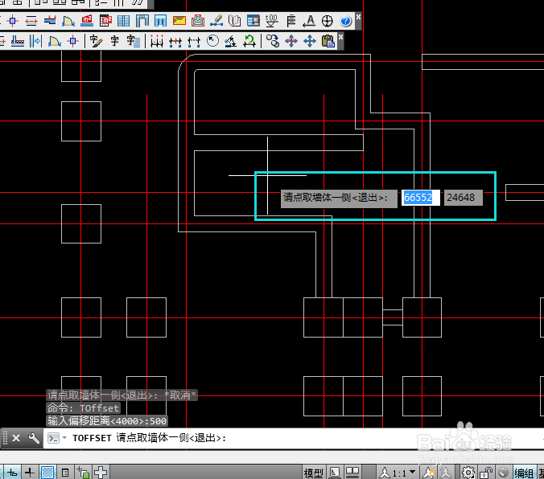Select the pencil with nodes edit icon
The height and width of the screenshot is (479, 544).
[x=216, y=21]
